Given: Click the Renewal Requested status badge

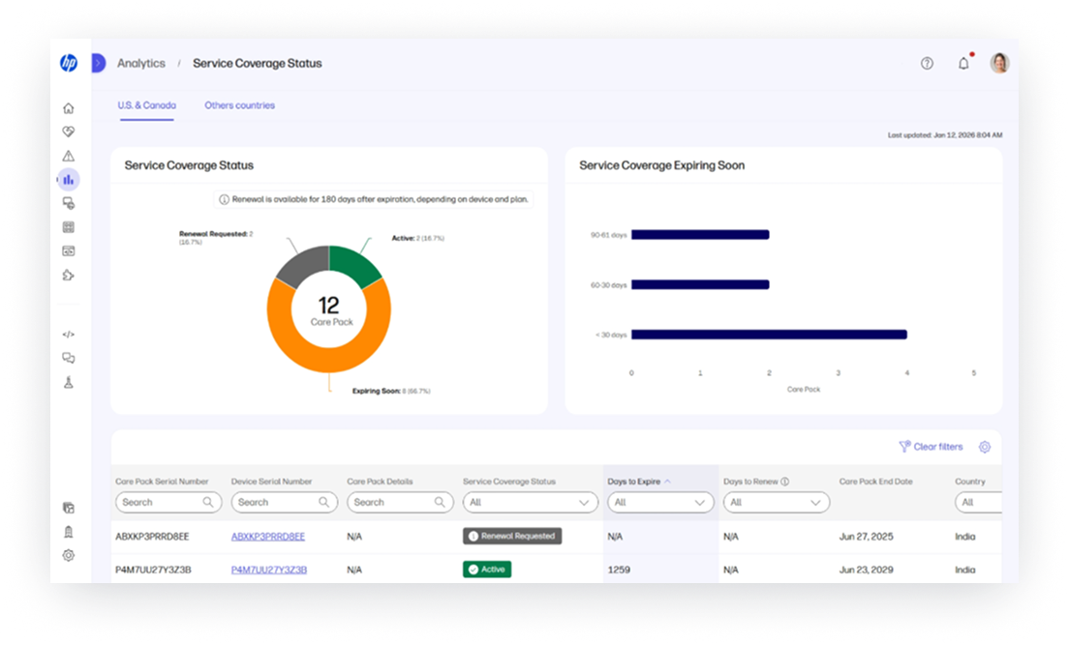Looking at the screenshot, I should click(x=512, y=536).
